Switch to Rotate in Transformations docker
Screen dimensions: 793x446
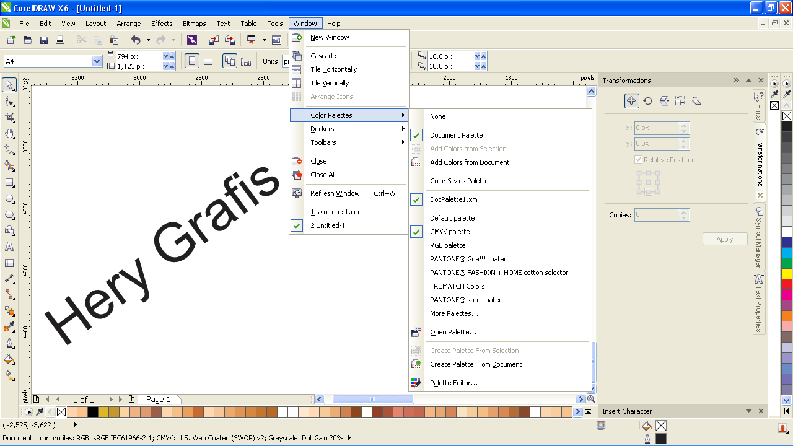[647, 101]
